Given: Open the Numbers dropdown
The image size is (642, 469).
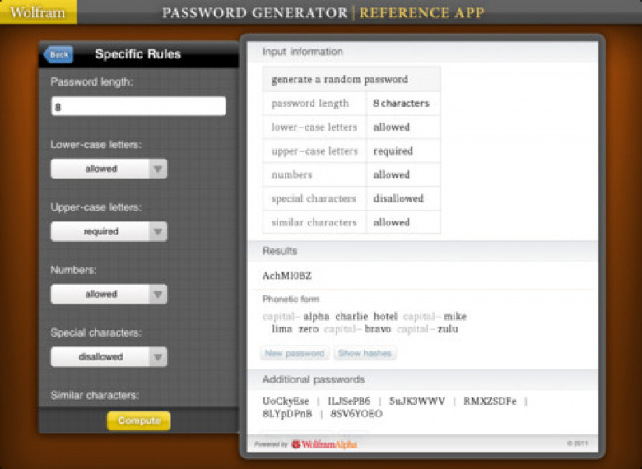Looking at the screenshot, I should 109,295.
